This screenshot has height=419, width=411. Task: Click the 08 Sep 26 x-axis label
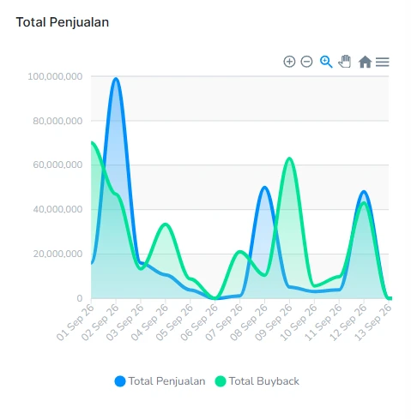click(249, 322)
